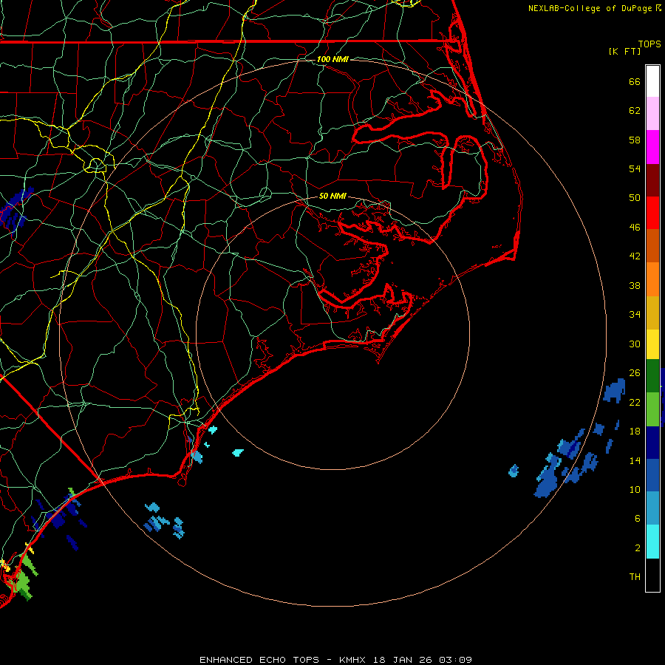
Task: Click the legend value 62
Action: click(x=635, y=111)
